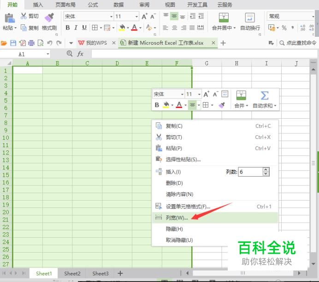The image size is (319, 282).
Task: Toggle italic formatting in ribbon
Action: 76,28
